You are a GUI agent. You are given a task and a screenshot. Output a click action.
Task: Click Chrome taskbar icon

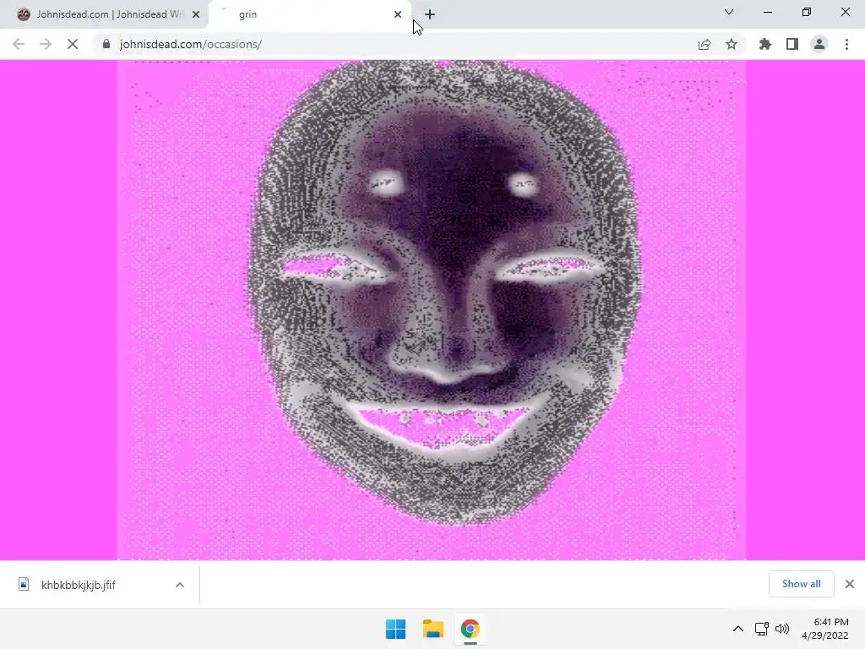point(470,629)
